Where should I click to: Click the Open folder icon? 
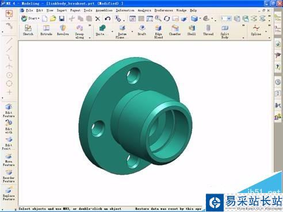(53, 18)
